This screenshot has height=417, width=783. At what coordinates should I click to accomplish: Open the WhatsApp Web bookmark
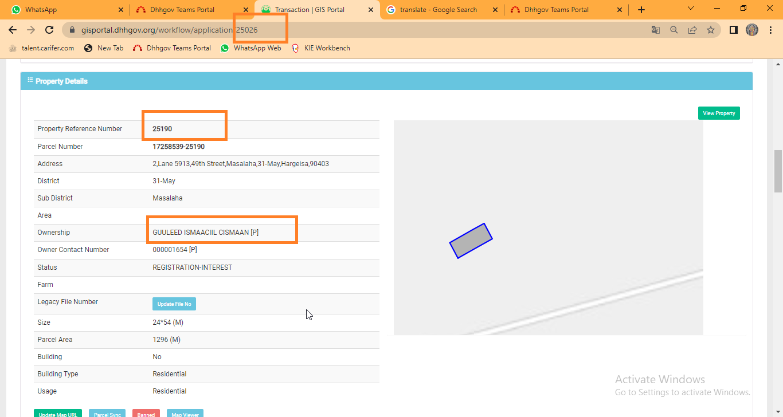coord(251,48)
